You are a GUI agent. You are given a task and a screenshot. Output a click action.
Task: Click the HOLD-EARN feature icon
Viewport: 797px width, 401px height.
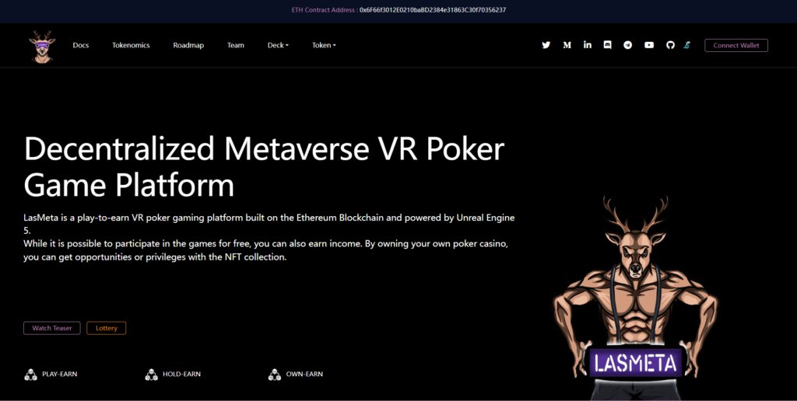[152, 375]
